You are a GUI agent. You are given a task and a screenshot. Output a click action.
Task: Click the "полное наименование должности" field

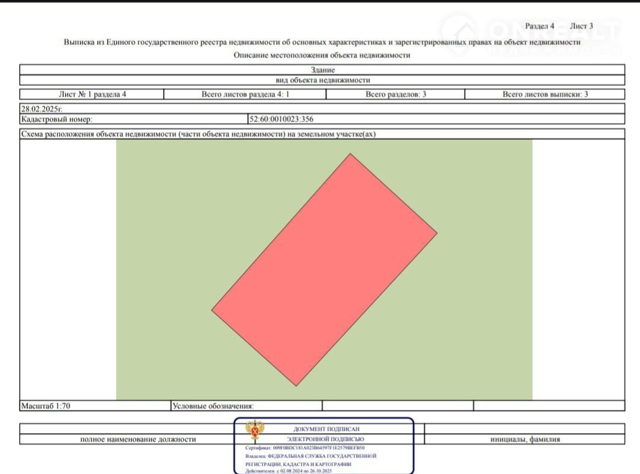(138, 439)
